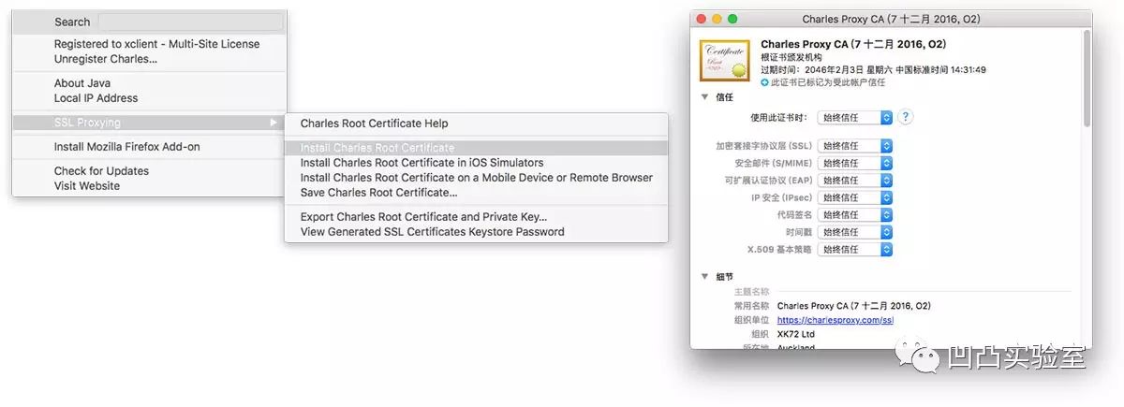Open the 安全邮件 (S/MIME) dropdown

(x=856, y=163)
